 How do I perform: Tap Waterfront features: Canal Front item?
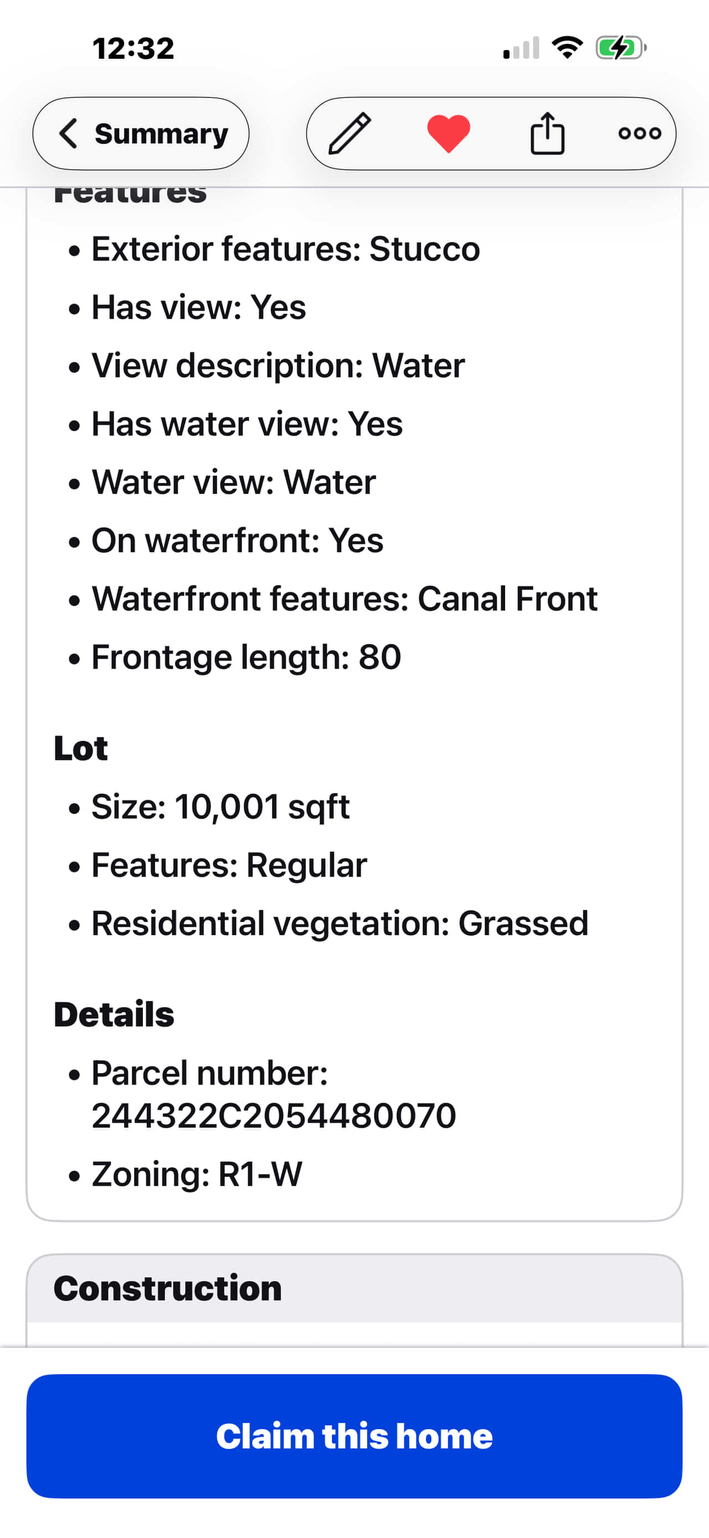pyautogui.click(x=344, y=599)
